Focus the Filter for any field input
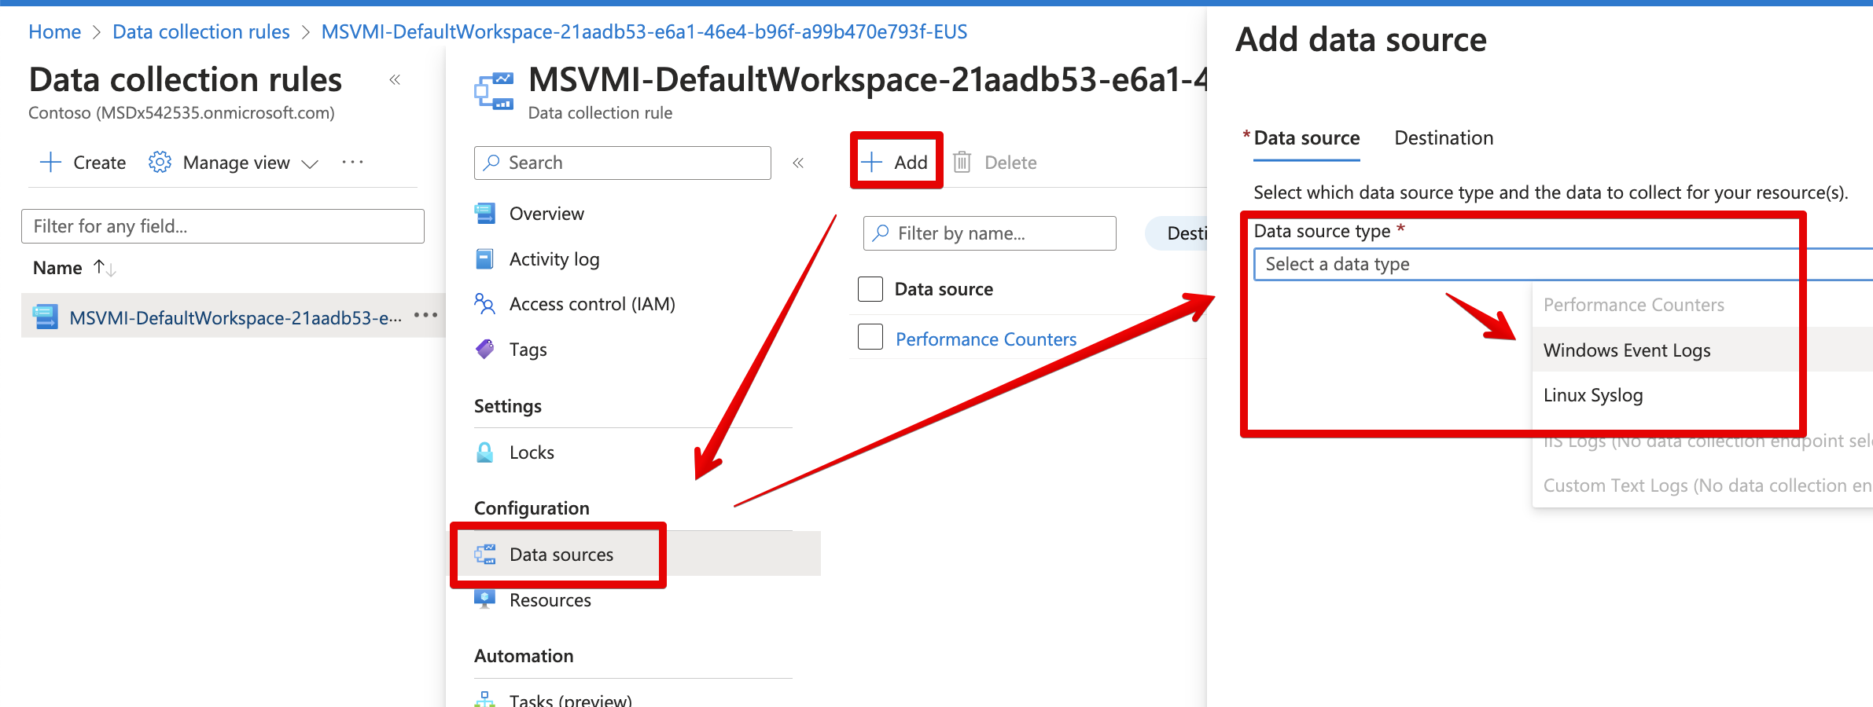 [223, 226]
